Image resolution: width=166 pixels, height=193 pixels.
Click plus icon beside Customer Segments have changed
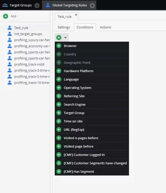pyautogui.click(x=59, y=163)
